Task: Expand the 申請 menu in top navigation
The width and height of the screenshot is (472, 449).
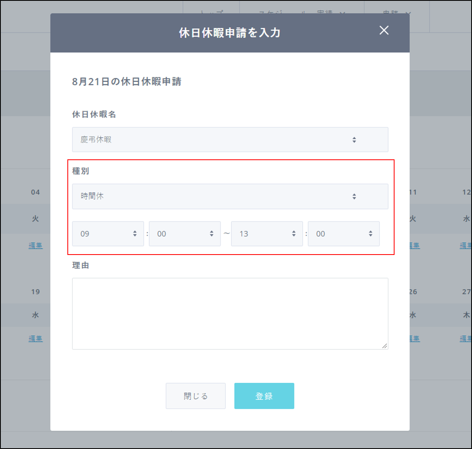Action: pos(396,13)
